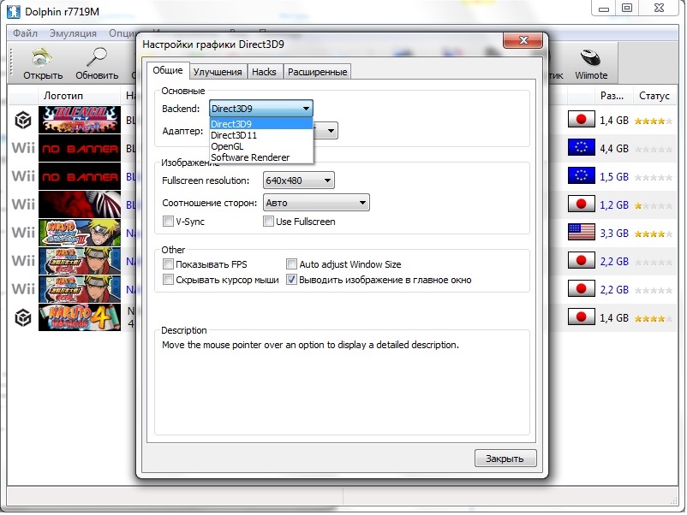Minimize the Dolphin main window
The height and width of the screenshot is (515, 687).
tap(604, 9)
